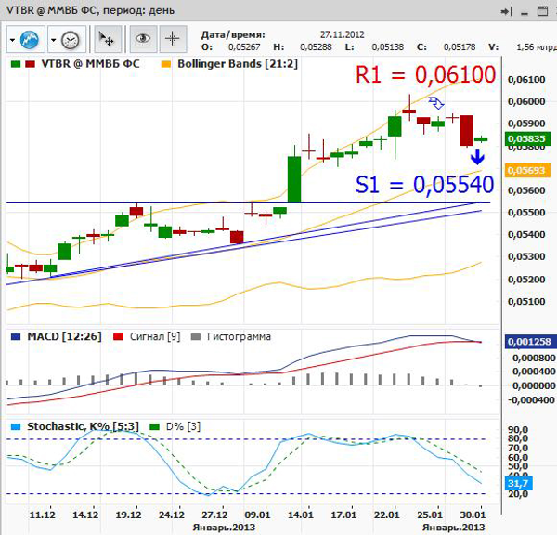Click the volume value 1,56 млрд
The image size is (557, 535).
click(x=537, y=47)
